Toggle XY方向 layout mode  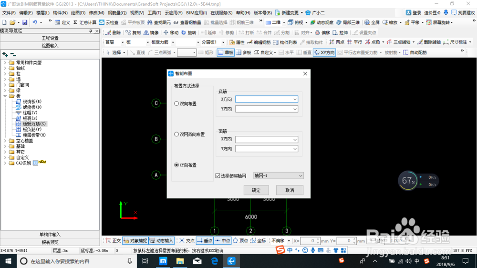(324, 52)
